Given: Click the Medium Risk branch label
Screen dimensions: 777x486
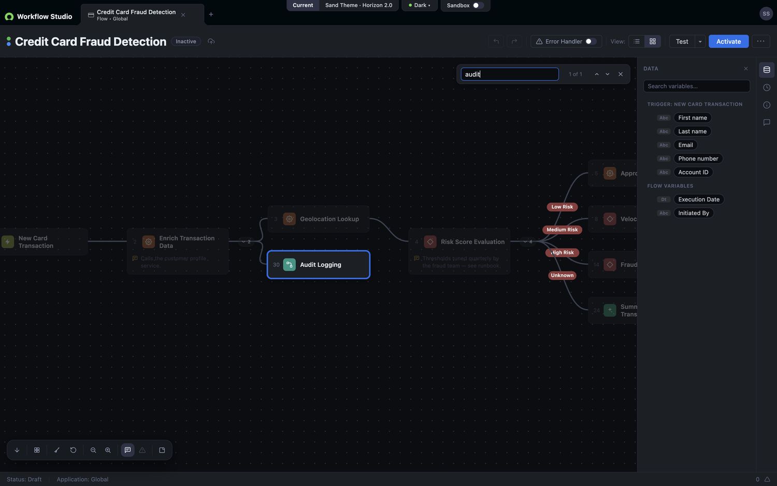Looking at the screenshot, I should (562, 230).
